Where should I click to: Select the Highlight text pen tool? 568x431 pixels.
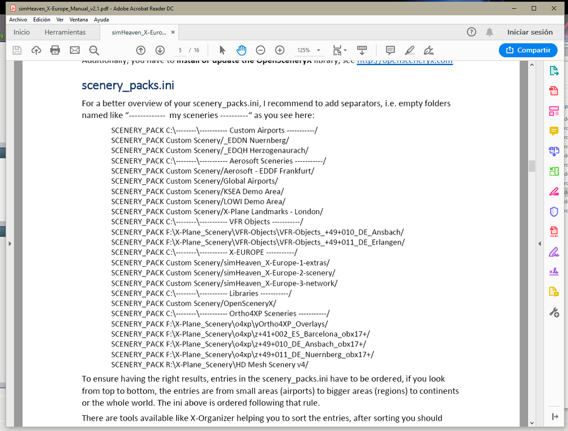(410, 50)
